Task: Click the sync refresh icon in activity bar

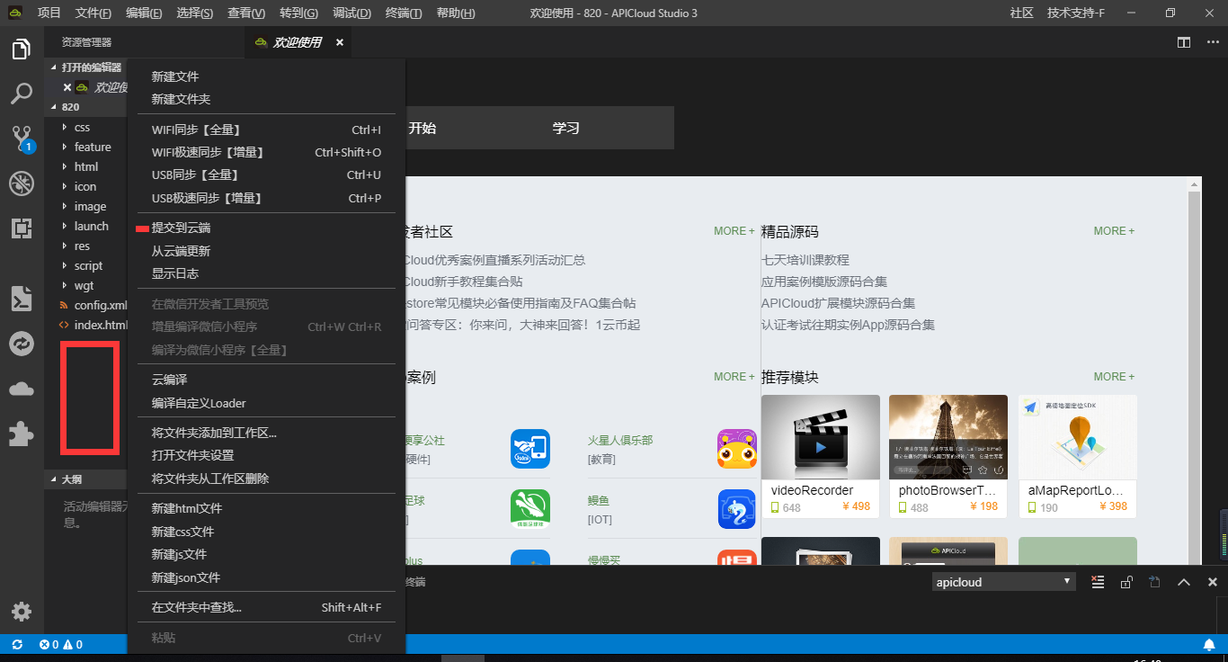Action: (x=22, y=344)
